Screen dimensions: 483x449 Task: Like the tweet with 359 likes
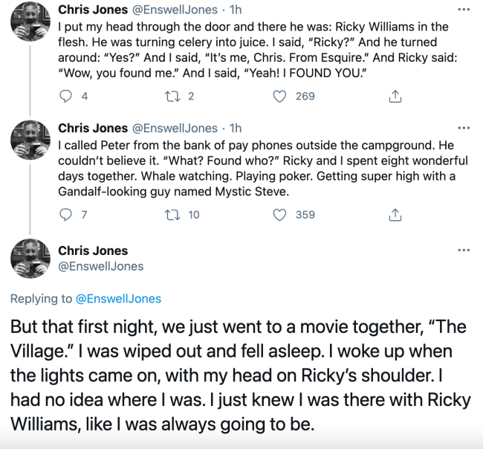(280, 215)
